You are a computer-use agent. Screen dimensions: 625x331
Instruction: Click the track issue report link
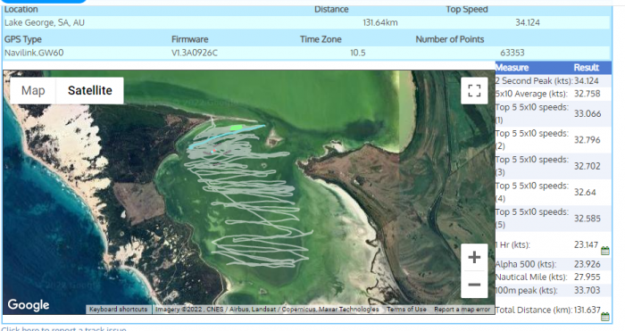pyautogui.click(x=63, y=329)
